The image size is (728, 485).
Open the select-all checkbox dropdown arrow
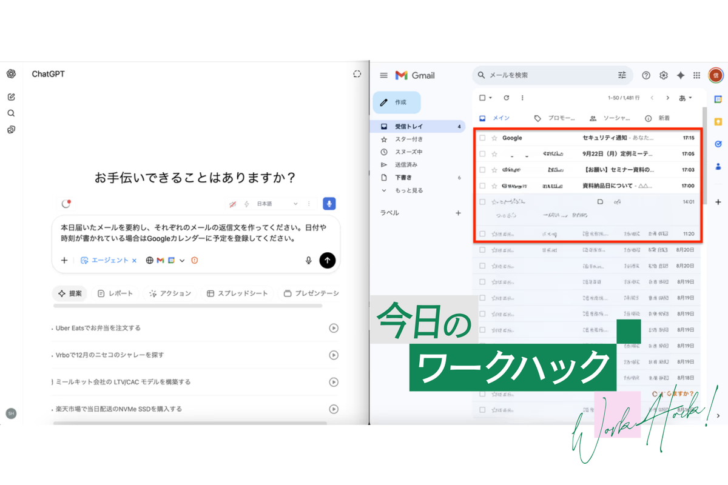point(490,98)
